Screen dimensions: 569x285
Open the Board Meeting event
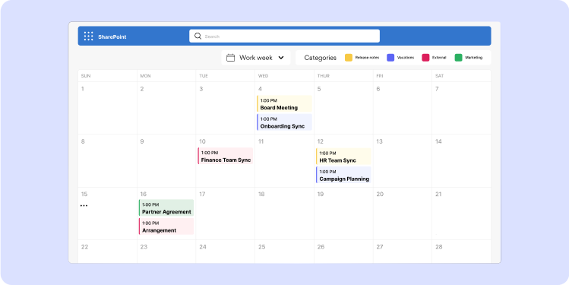point(284,104)
